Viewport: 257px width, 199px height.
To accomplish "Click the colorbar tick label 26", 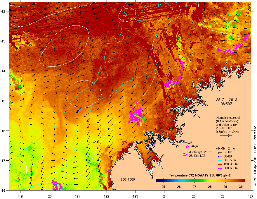I will tap(179, 187).
